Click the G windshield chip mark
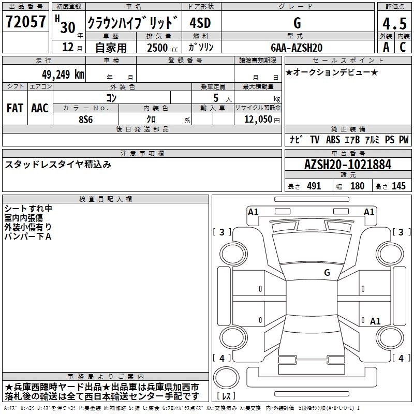The width and height of the screenshot is (414, 414). (327, 273)
